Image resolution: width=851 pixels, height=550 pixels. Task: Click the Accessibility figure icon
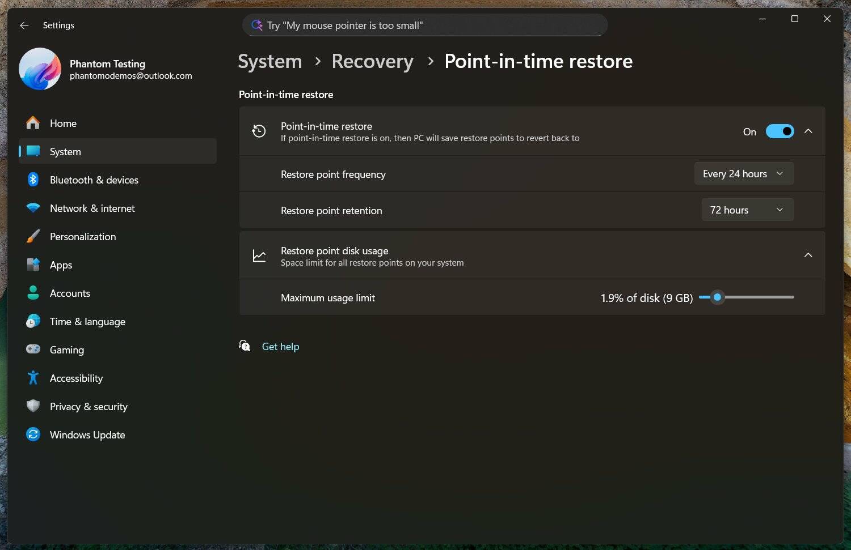33,378
